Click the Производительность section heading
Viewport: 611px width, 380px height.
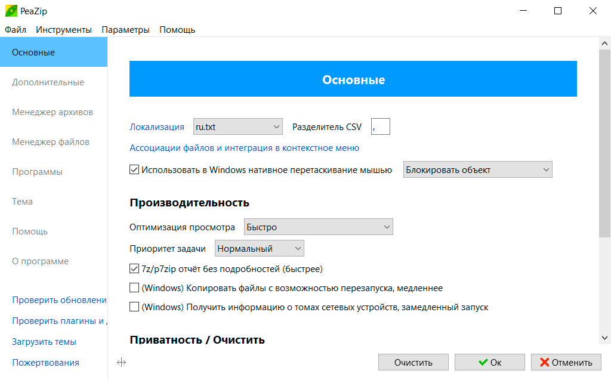[189, 203]
